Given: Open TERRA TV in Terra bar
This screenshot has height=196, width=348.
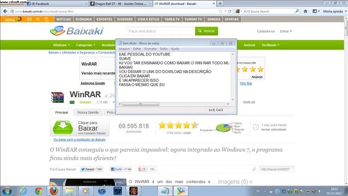Looking at the screenshot, I should click(x=172, y=20).
